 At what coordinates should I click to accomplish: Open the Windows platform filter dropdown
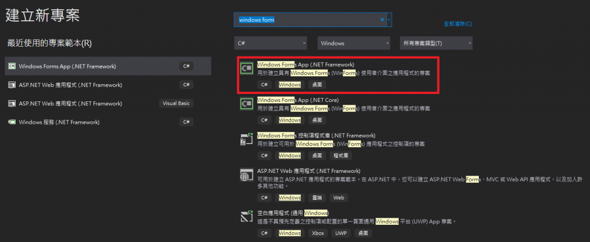(354, 43)
